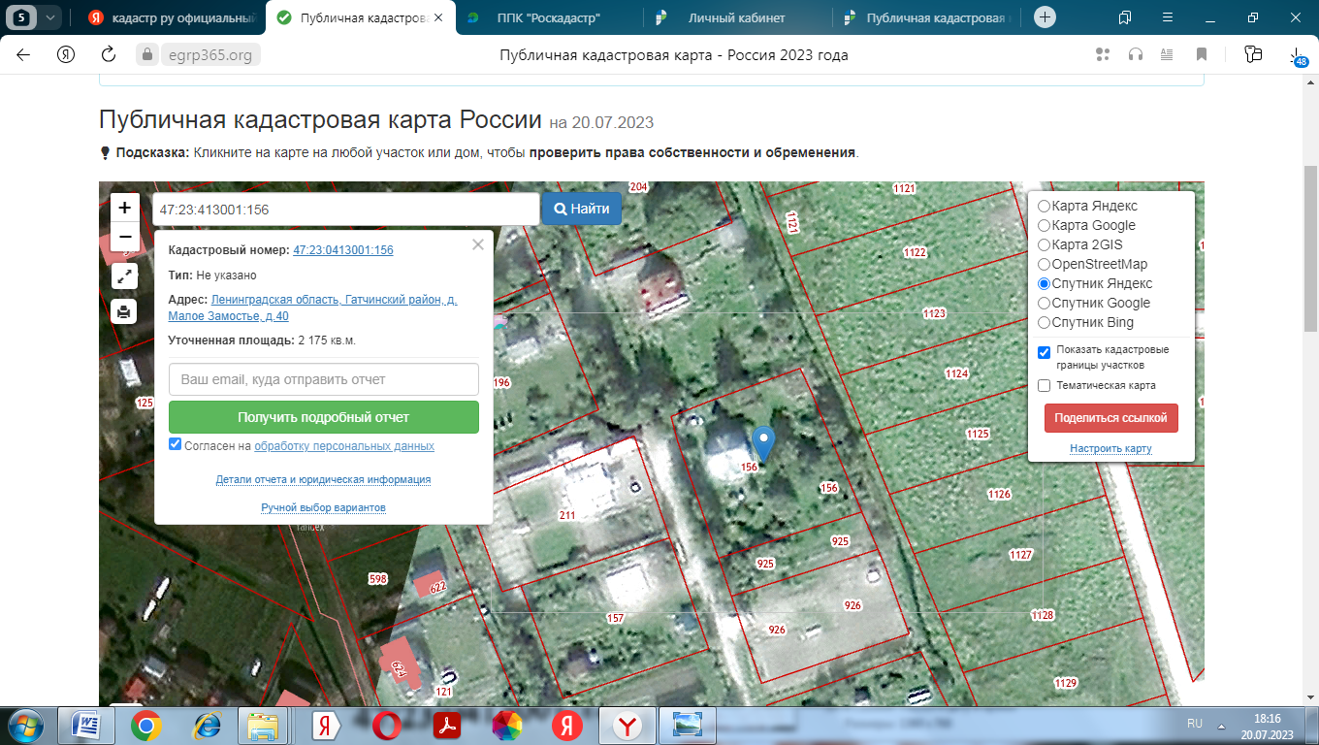Close the parcel info popup
The width and height of the screenshot is (1319, 745).
click(x=477, y=244)
